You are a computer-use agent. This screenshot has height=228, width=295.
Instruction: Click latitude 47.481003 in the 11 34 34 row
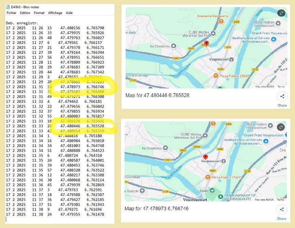[x=70, y=146]
